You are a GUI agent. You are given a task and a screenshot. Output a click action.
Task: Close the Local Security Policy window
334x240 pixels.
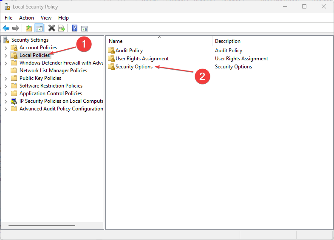[323, 7]
